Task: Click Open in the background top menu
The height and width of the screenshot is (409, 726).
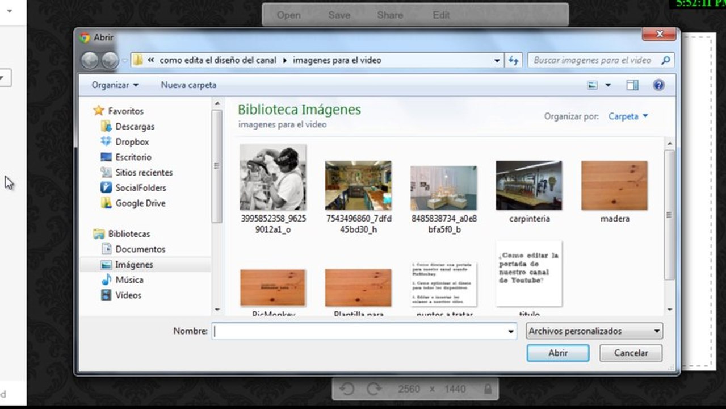Action: [x=288, y=15]
